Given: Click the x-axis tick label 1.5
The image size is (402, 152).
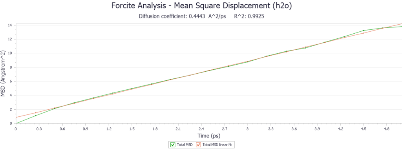Looking at the screenshot, I should click(132, 129).
